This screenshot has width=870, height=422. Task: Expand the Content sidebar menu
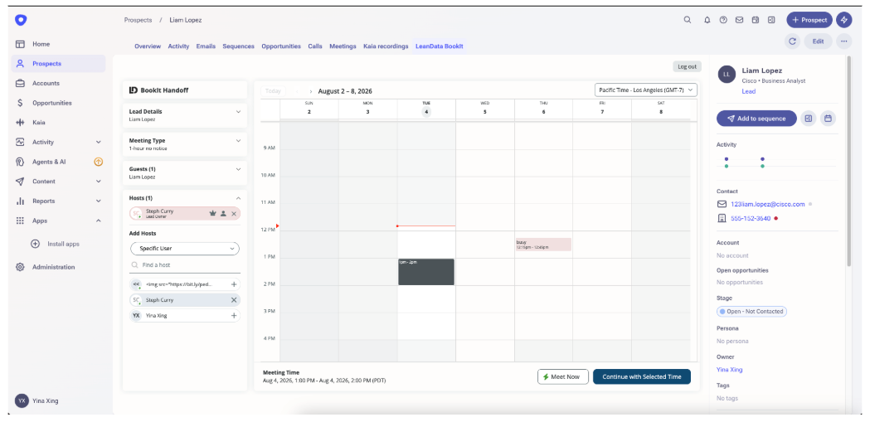pos(98,182)
